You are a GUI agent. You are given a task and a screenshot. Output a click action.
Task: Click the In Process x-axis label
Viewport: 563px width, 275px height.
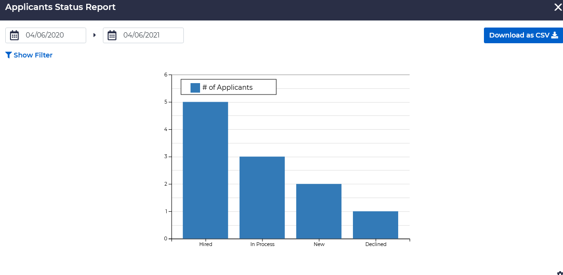tap(262, 244)
